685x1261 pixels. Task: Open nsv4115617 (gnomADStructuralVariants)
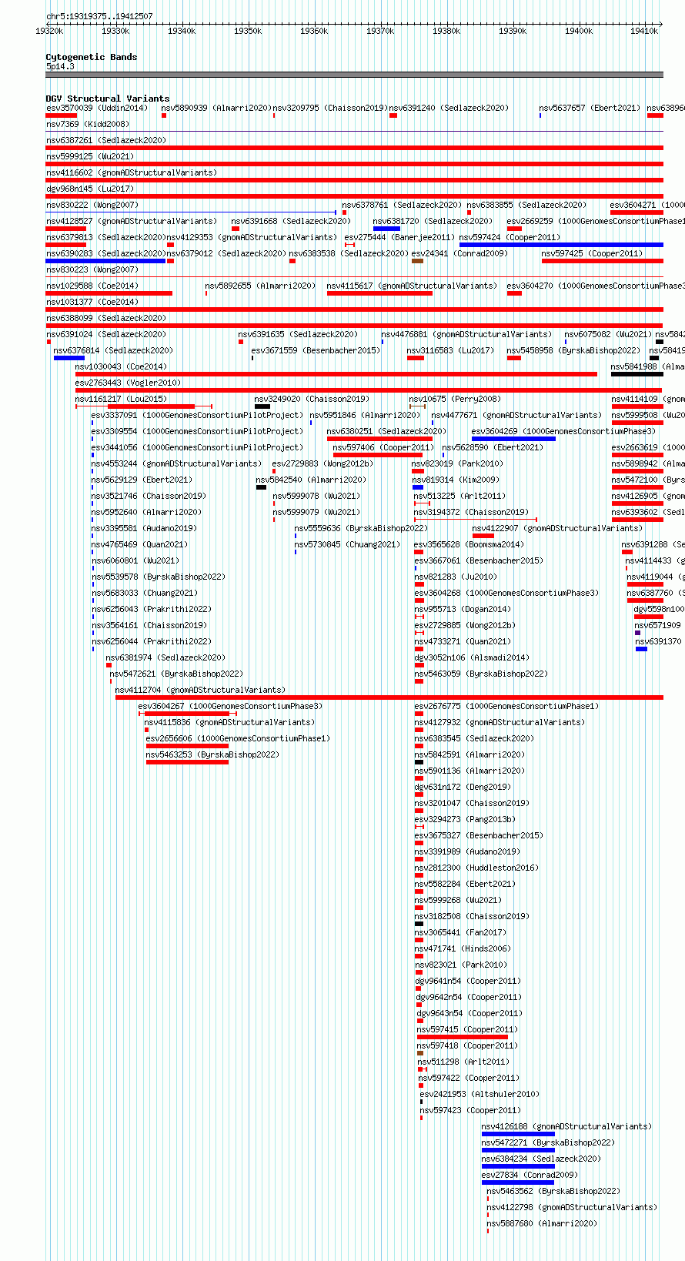pos(413,286)
